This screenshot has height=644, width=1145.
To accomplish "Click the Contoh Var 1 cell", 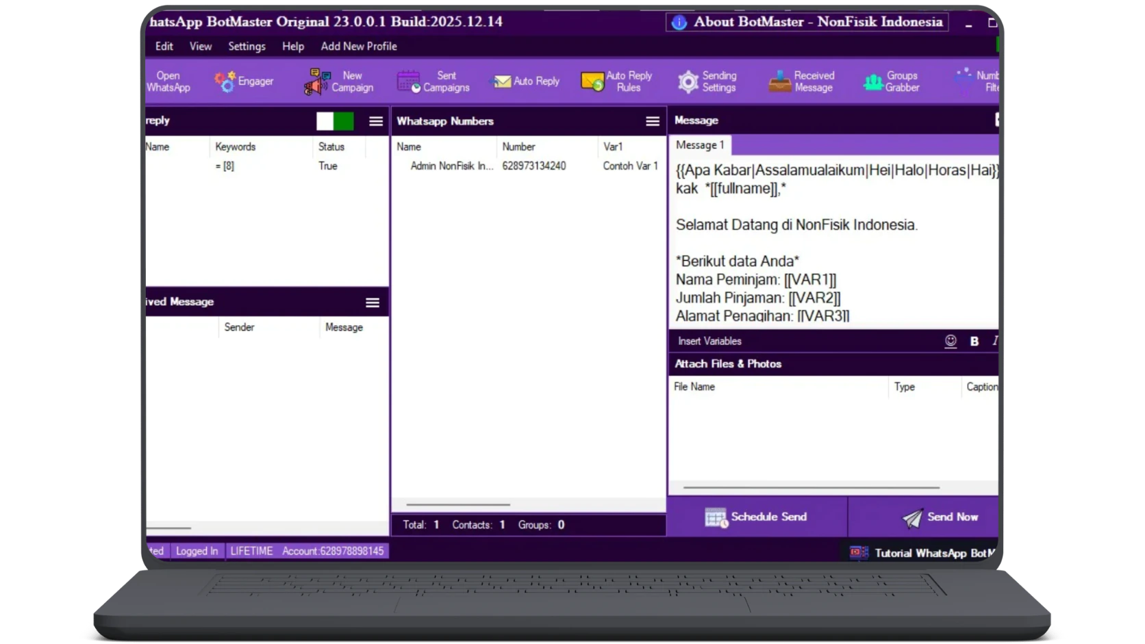I will pos(630,166).
